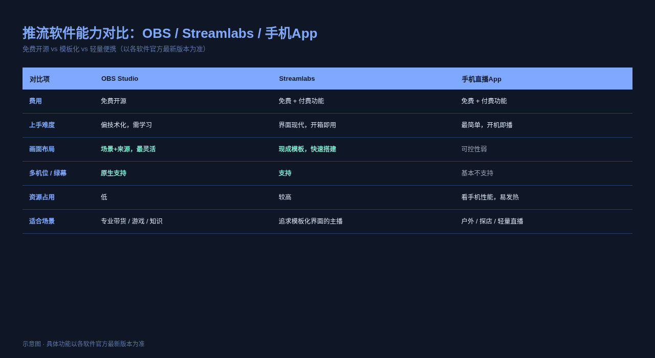
Task: Click the highlighted cell 场景+来源，最灵活
Action: pyautogui.click(x=128, y=149)
